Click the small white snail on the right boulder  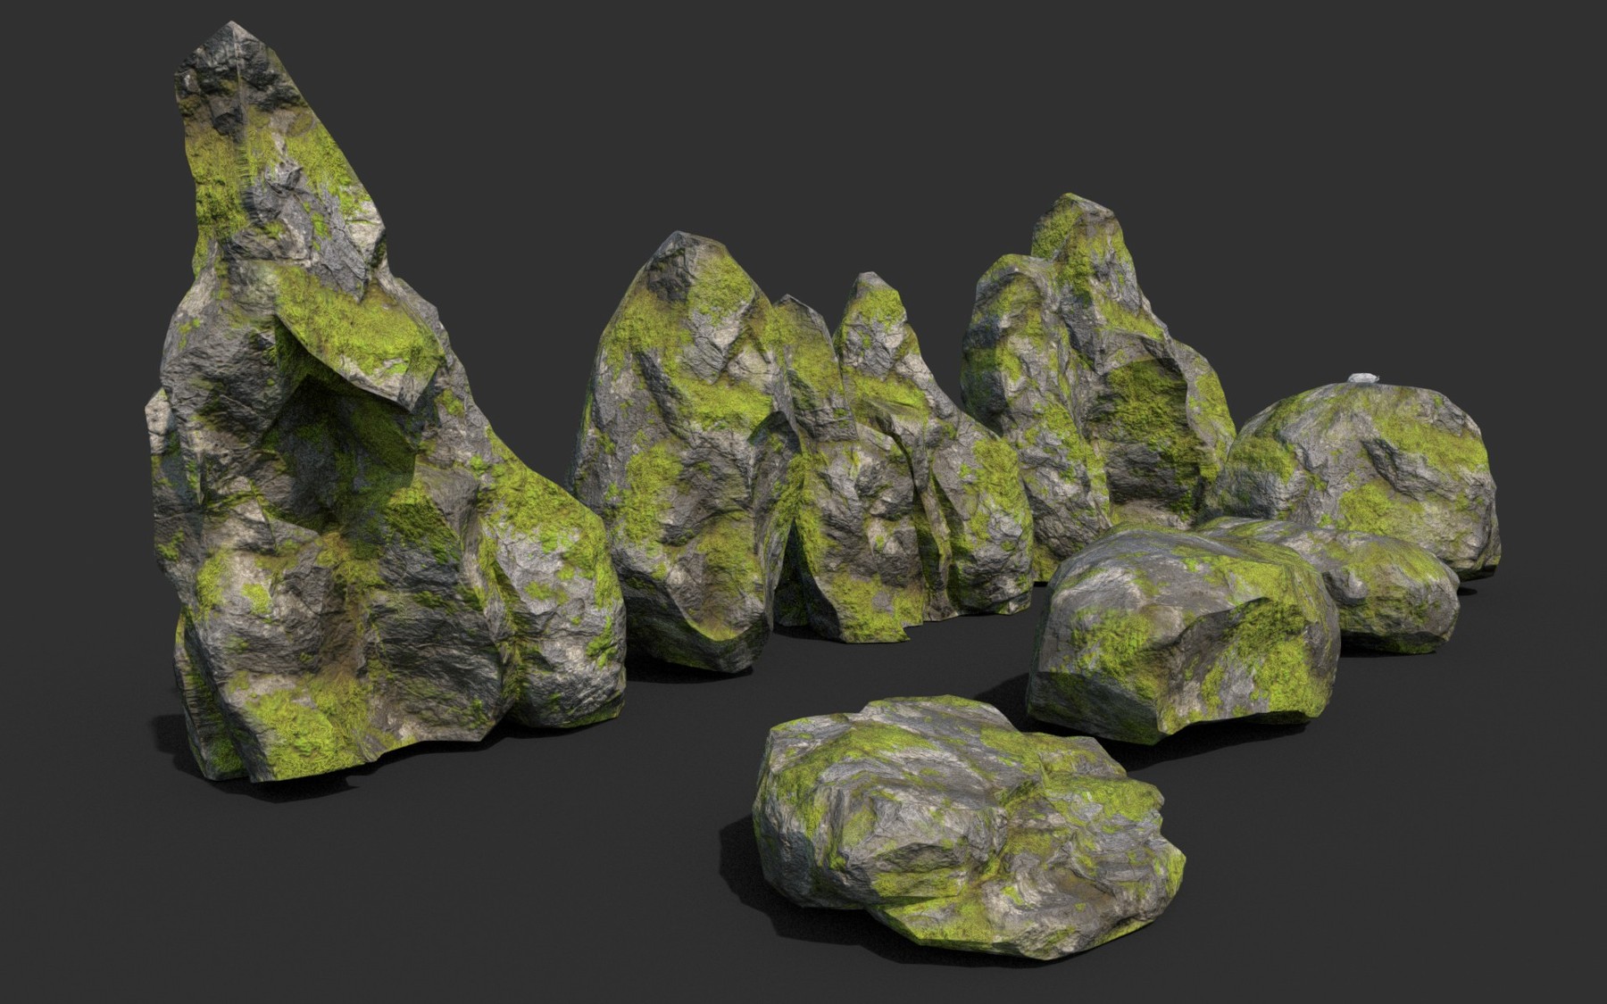[1363, 378]
